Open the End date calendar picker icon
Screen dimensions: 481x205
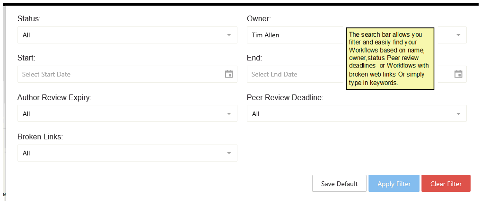(x=458, y=74)
